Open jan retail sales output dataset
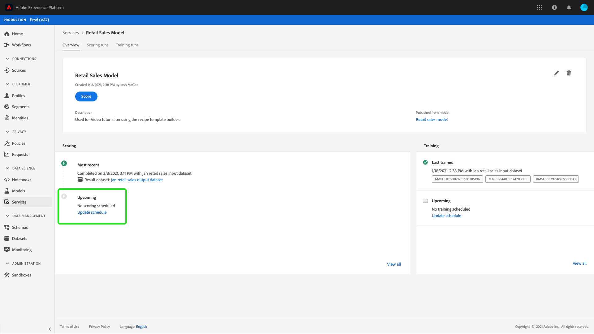This screenshot has width=594, height=334. pos(137,180)
